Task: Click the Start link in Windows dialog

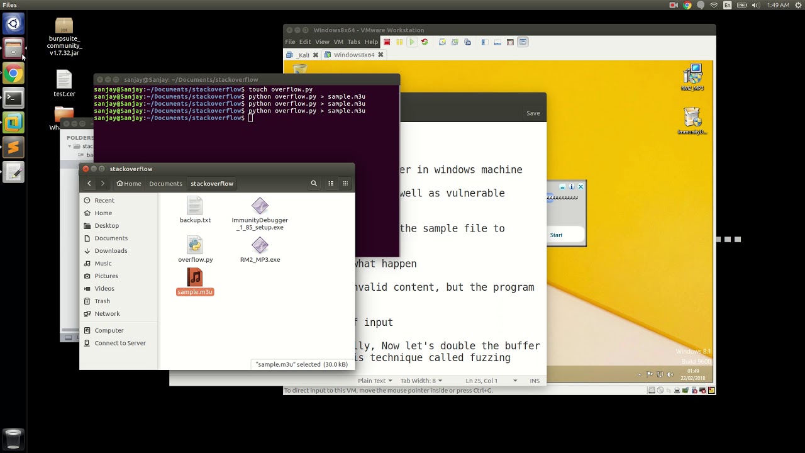Action: 556,235
